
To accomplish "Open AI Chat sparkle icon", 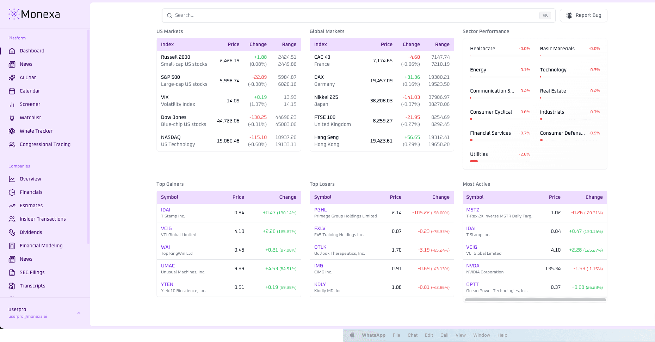I will [x=12, y=77].
